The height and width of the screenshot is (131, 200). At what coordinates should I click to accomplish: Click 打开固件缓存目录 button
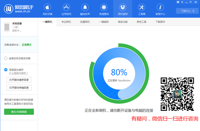click(19, 80)
